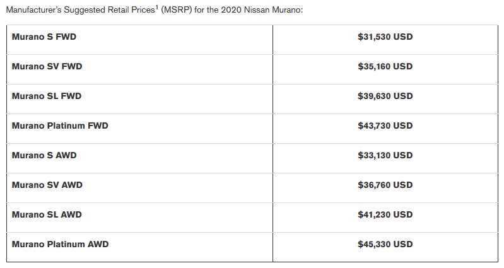Click the Murano S AWD trim name
504x268 pixels.
click(44, 155)
